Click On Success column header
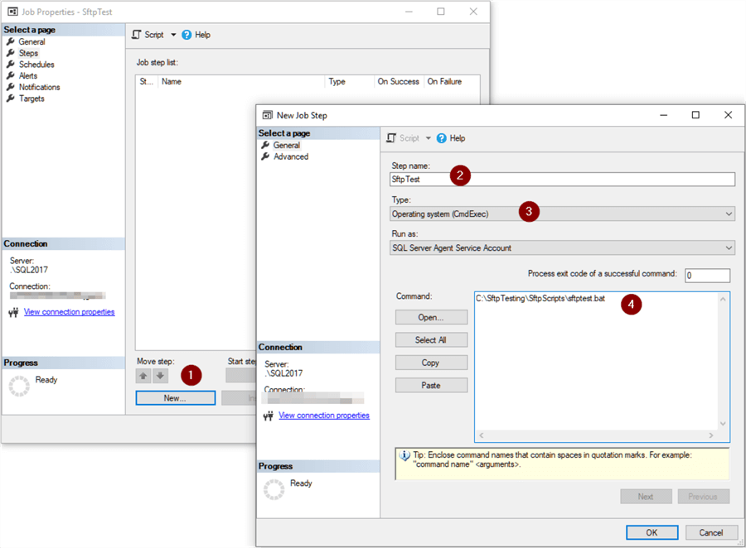This screenshot has height=548, width=746. 399,82
